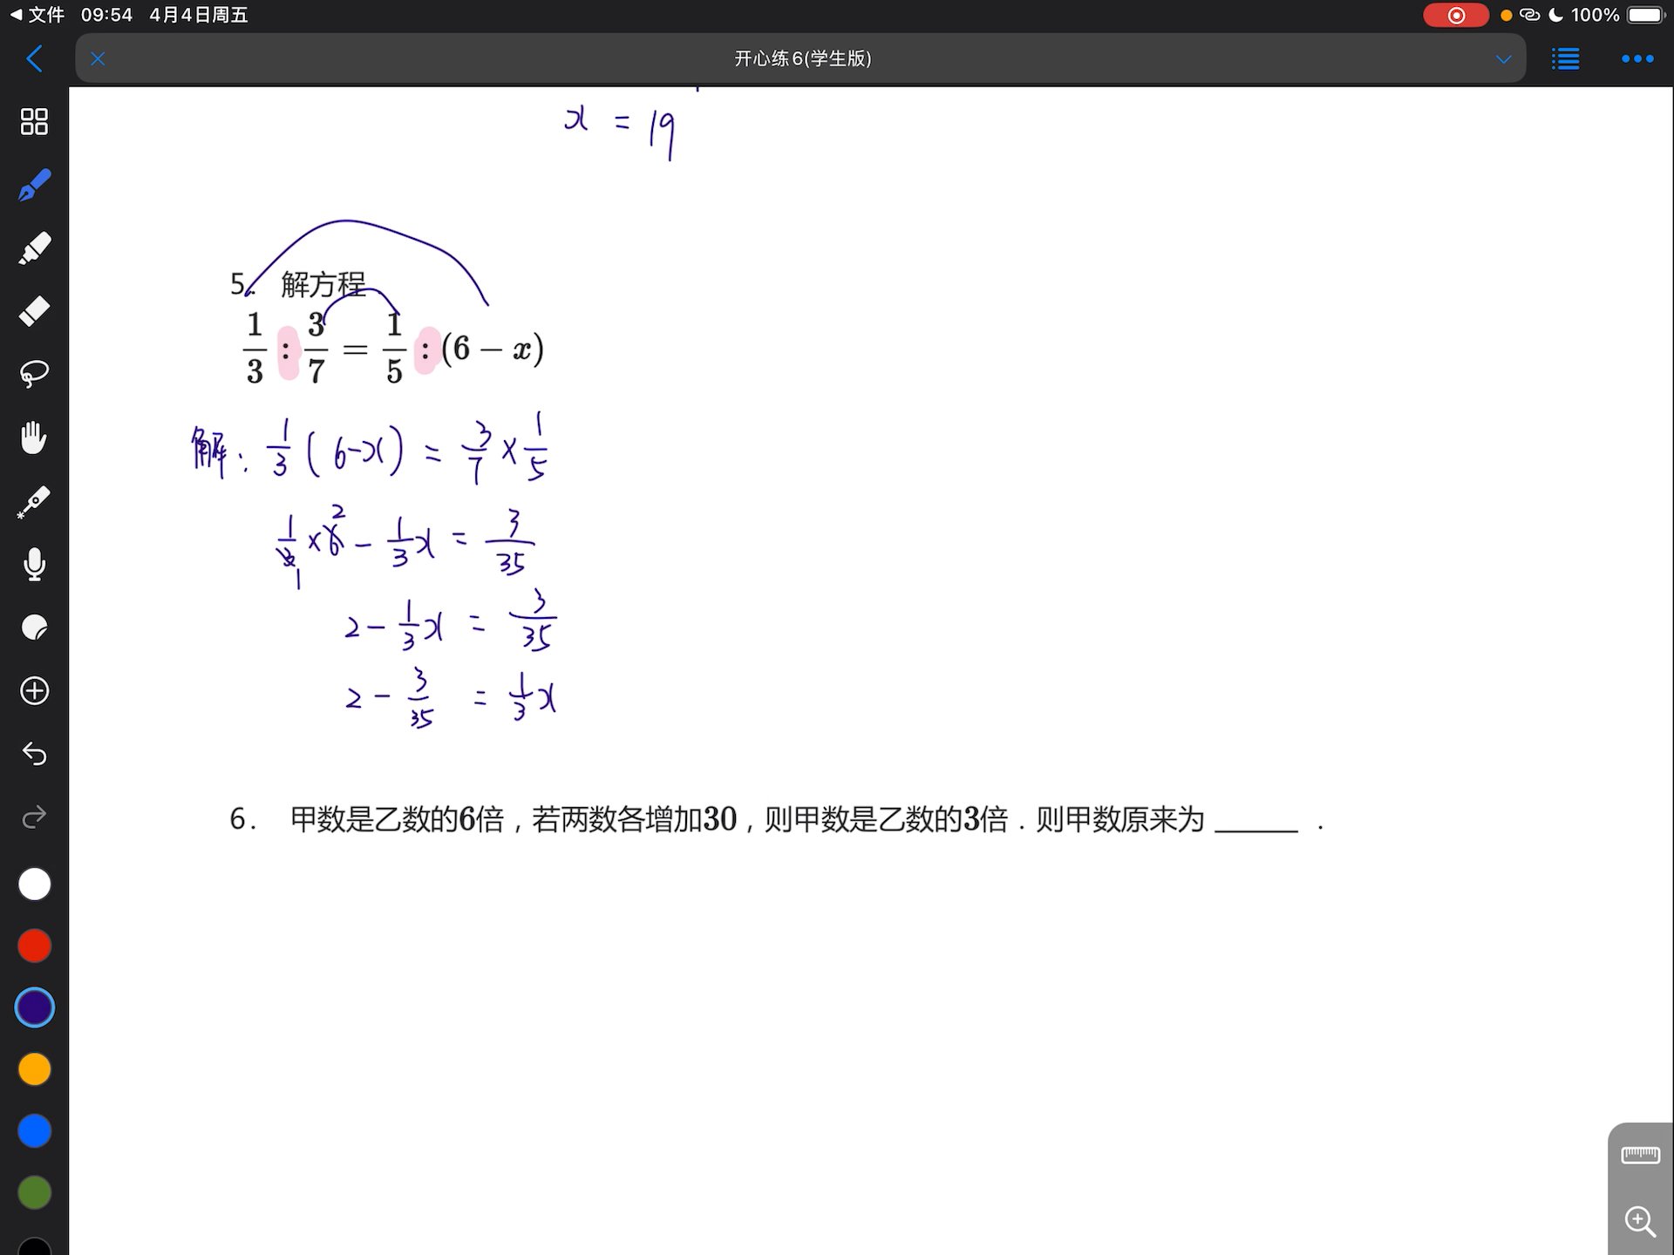Select the Highlighter tool

(34, 248)
